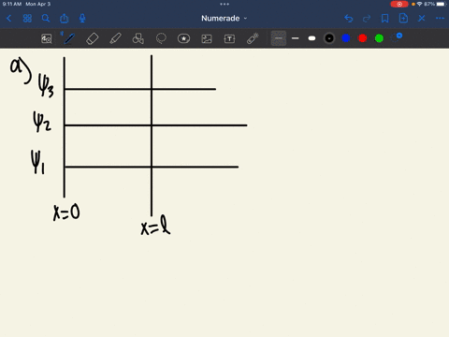Select the blue color swatch

click(346, 38)
